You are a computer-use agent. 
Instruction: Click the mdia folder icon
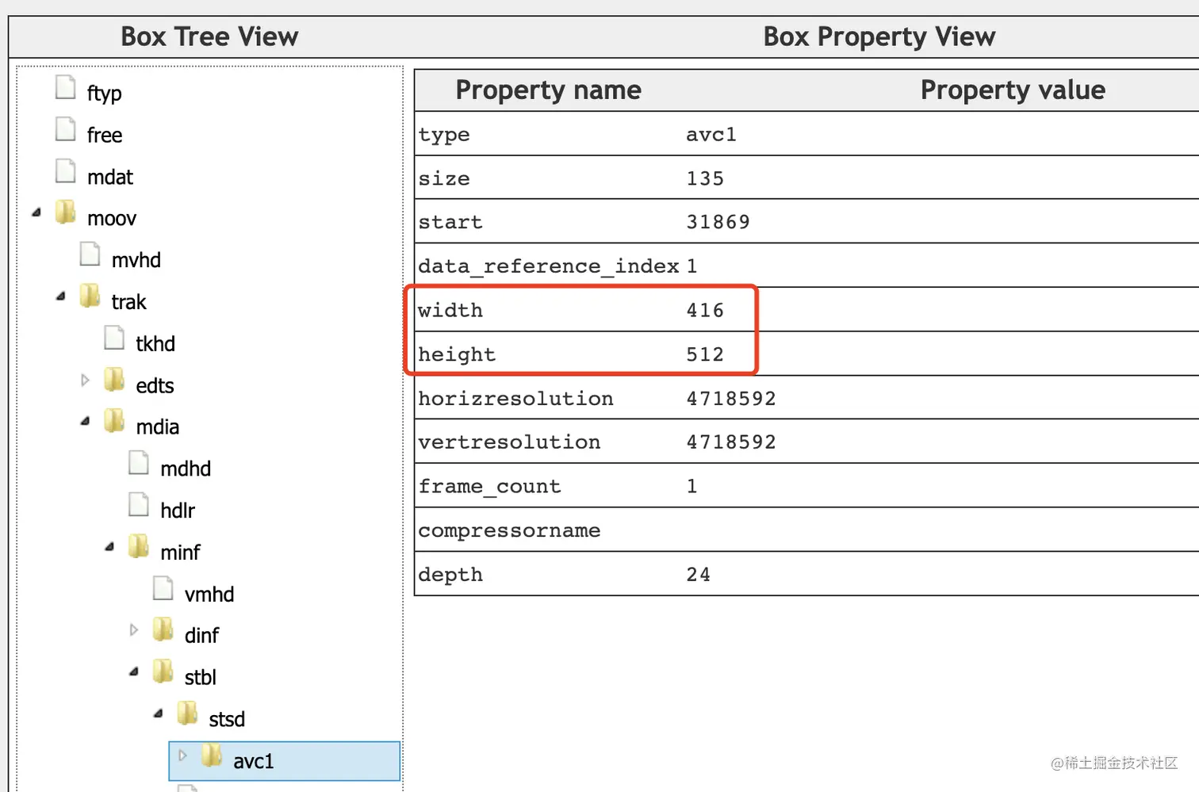coord(114,422)
